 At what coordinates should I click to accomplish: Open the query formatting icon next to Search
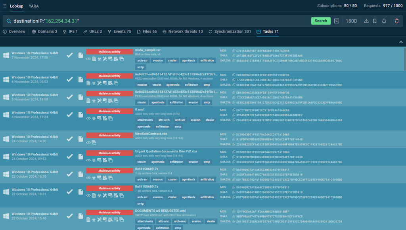click(337, 21)
